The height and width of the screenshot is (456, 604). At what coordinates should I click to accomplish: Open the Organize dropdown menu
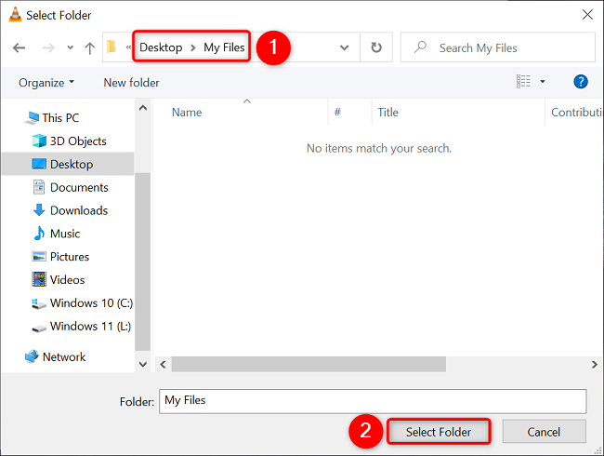click(x=46, y=83)
